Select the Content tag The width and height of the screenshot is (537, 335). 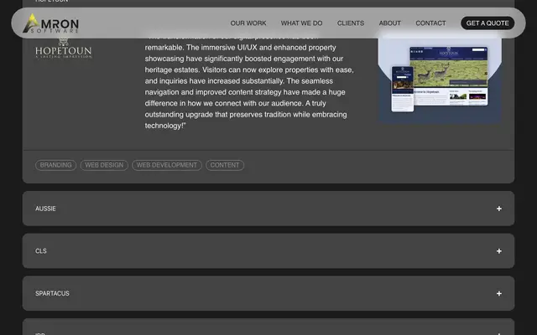(x=225, y=165)
